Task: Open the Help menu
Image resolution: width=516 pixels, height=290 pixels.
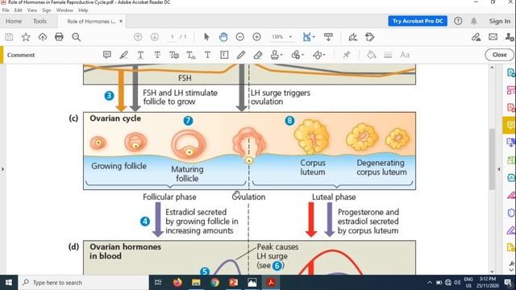Action: click(x=83, y=10)
